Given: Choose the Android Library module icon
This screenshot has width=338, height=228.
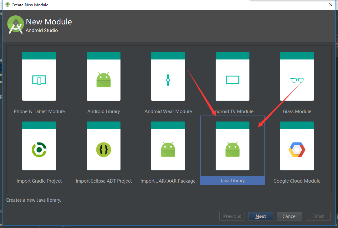Looking at the screenshot, I should pyautogui.click(x=104, y=76).
